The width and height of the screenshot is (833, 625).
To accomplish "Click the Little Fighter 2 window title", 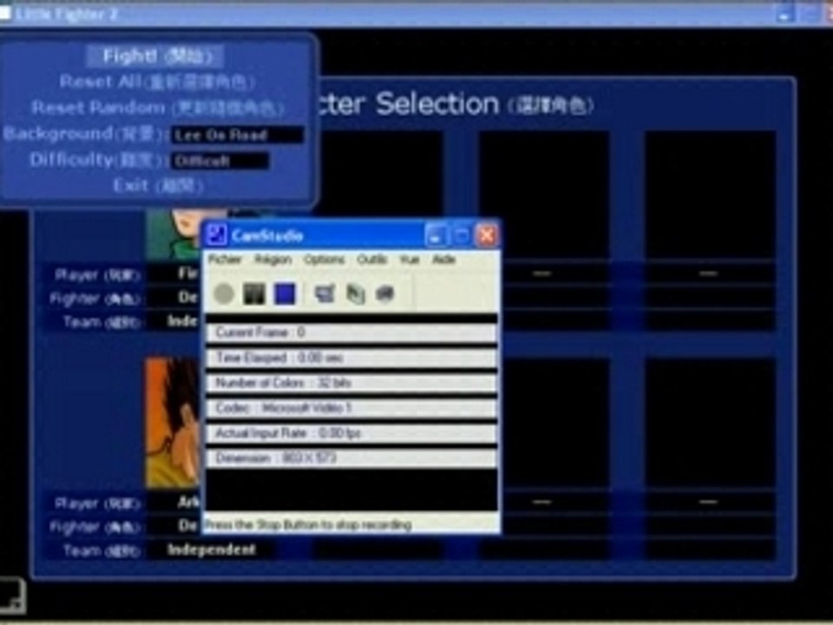I will click(x=66, y=14).
